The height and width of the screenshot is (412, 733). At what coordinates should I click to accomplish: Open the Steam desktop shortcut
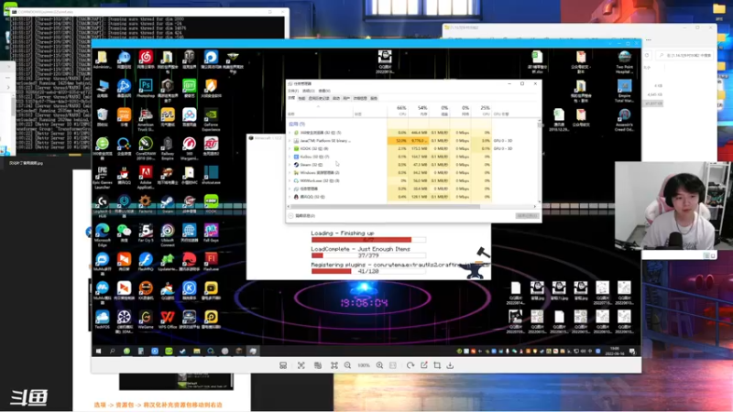pyautogui.click(x=168, y=203)
